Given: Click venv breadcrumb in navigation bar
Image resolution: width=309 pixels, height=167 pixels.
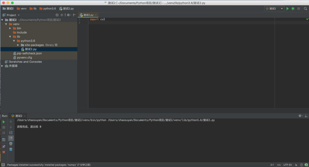Looking at the screenshot, I should [x=22, y=9].
